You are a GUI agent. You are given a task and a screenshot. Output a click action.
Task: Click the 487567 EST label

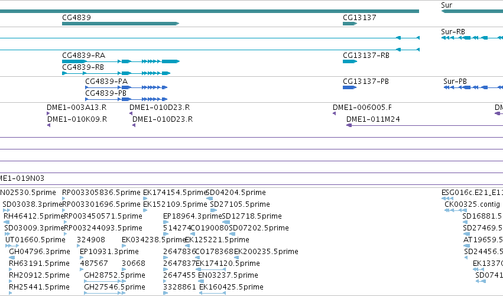click(x=93, y=264)
